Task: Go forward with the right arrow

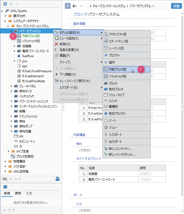Action: point(81,6)
